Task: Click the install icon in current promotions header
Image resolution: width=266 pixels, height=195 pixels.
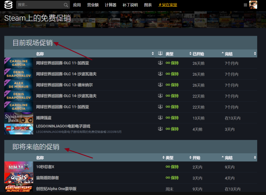Action: pos(160,54)
